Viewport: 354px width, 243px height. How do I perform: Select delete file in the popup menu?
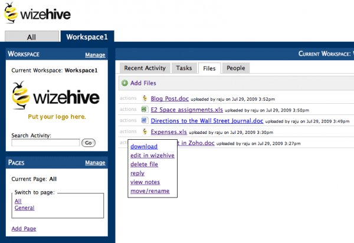coord(144,165)
